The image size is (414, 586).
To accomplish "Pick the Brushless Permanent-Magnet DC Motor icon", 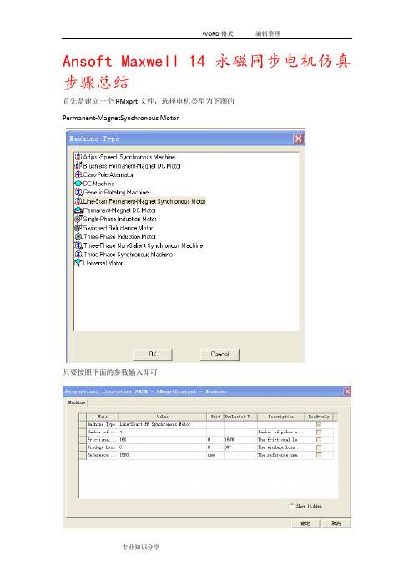I will coord(78,165).
